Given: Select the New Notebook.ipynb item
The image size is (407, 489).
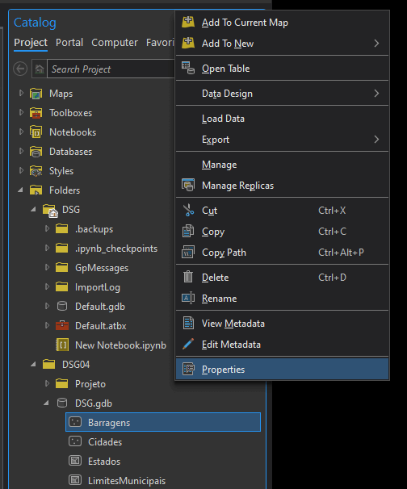Looking at the screenshot, I should [120, 345].
